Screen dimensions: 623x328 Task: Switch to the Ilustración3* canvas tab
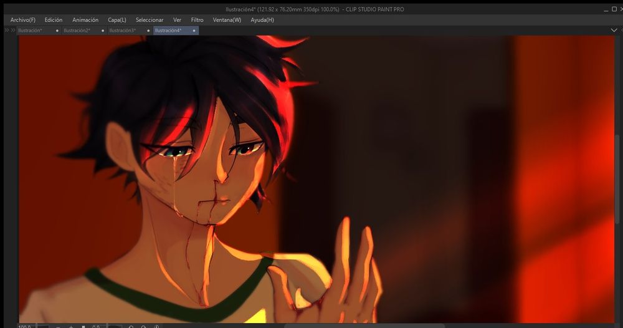[x=130, y=31]
